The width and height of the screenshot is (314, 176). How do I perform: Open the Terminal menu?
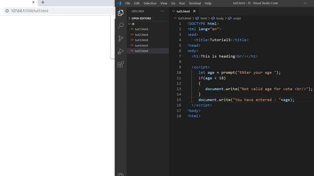click(x=195, y=3)
